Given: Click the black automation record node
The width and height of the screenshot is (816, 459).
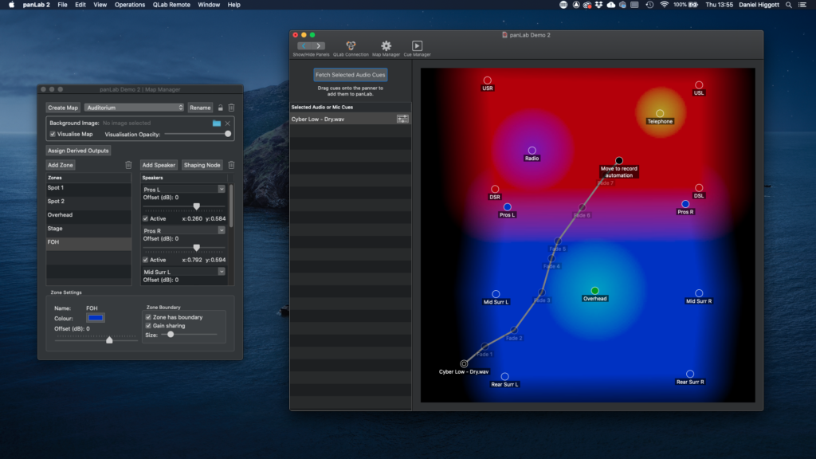Looking at the screenshot, I should [618, 161].
